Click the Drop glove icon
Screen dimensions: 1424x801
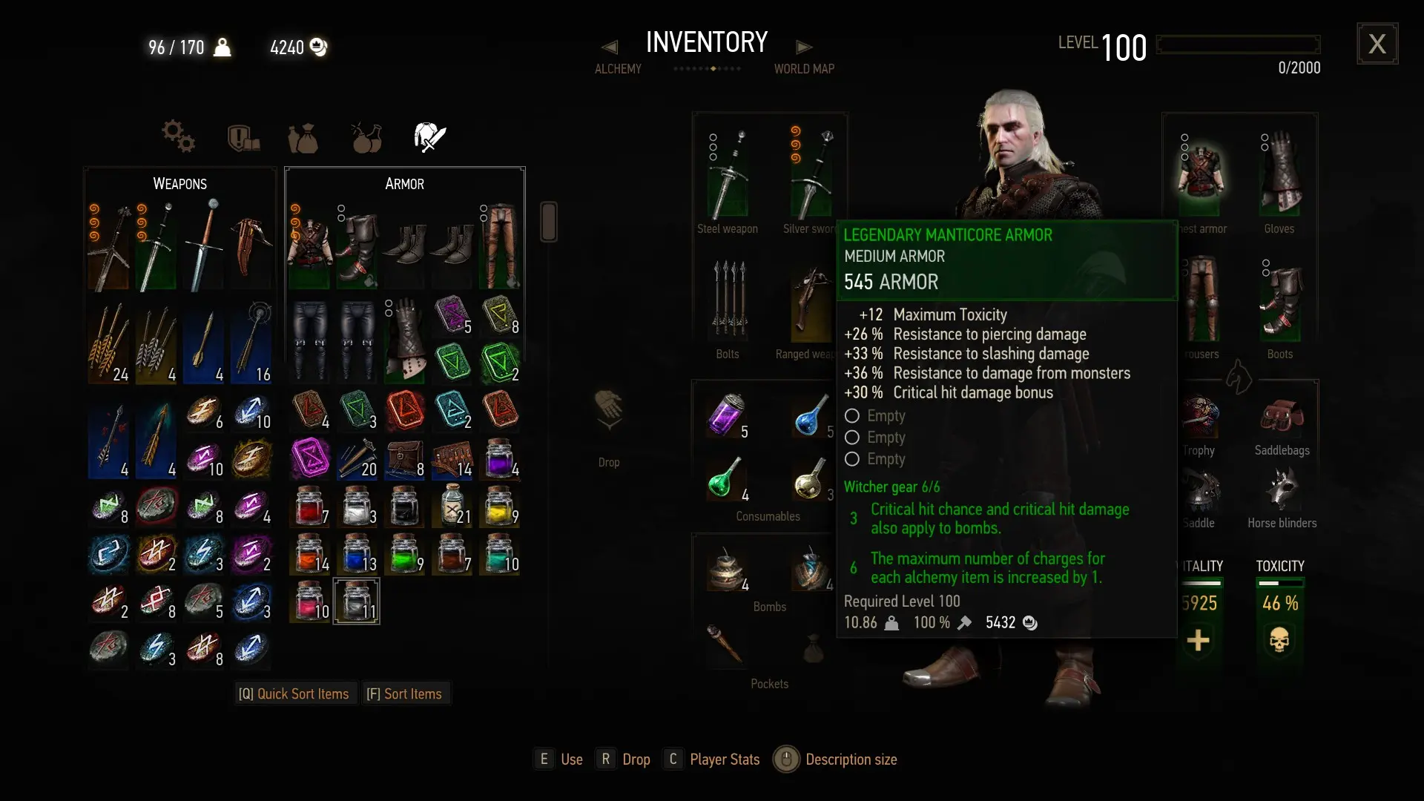pos(609,410)
